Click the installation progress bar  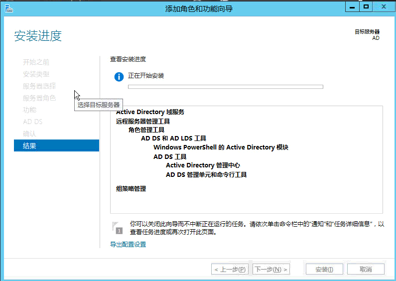pyautogui.click(x=225, y=87)
